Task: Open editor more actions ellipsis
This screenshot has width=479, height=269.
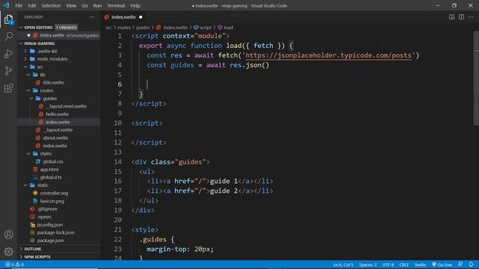Action: pos(471,17)
